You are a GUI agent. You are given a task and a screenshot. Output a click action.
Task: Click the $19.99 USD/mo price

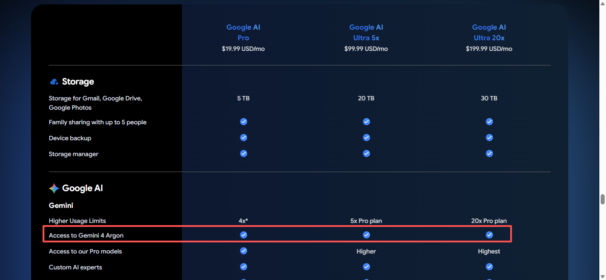point(244,49)
